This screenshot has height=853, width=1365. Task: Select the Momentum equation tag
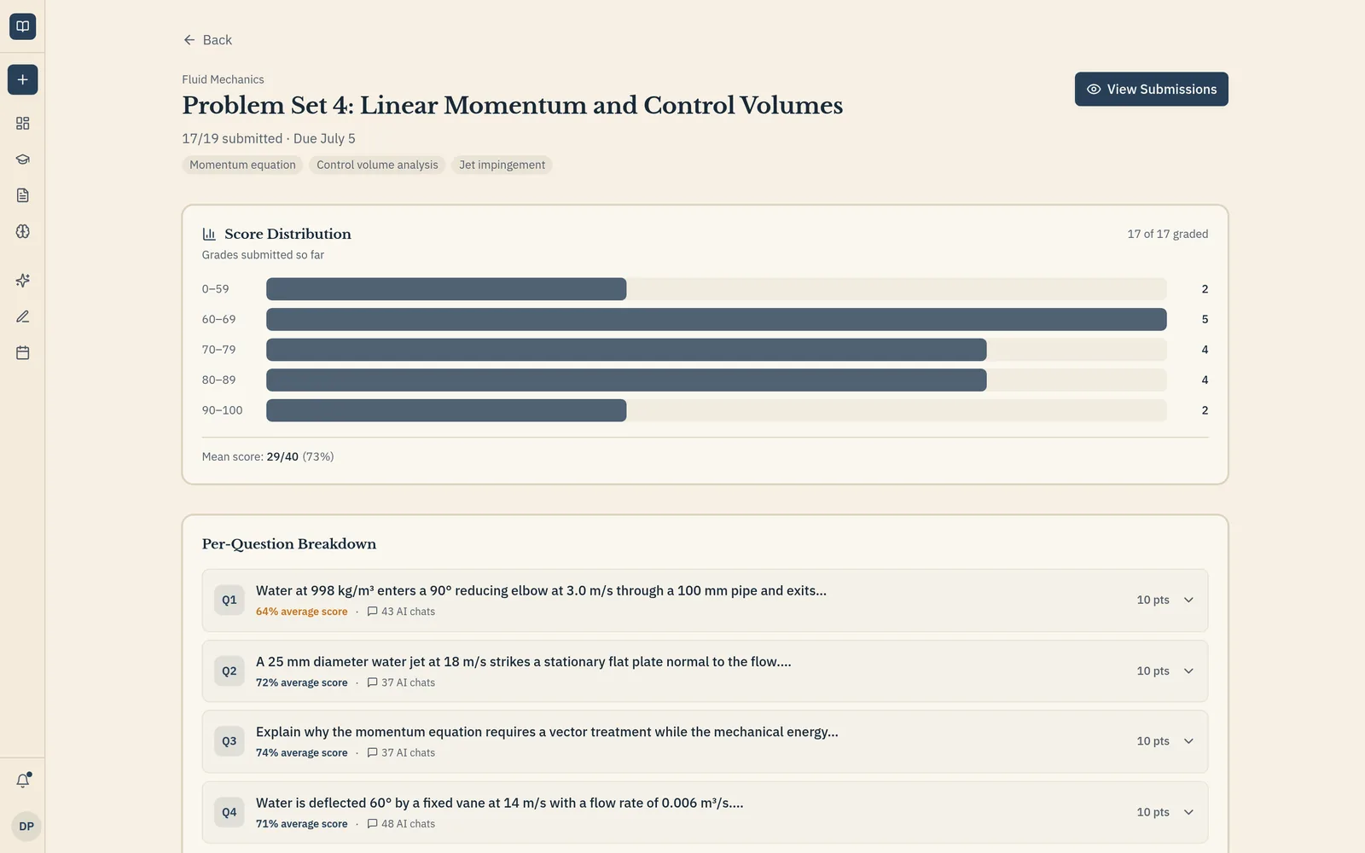click(x=242, y=165)
